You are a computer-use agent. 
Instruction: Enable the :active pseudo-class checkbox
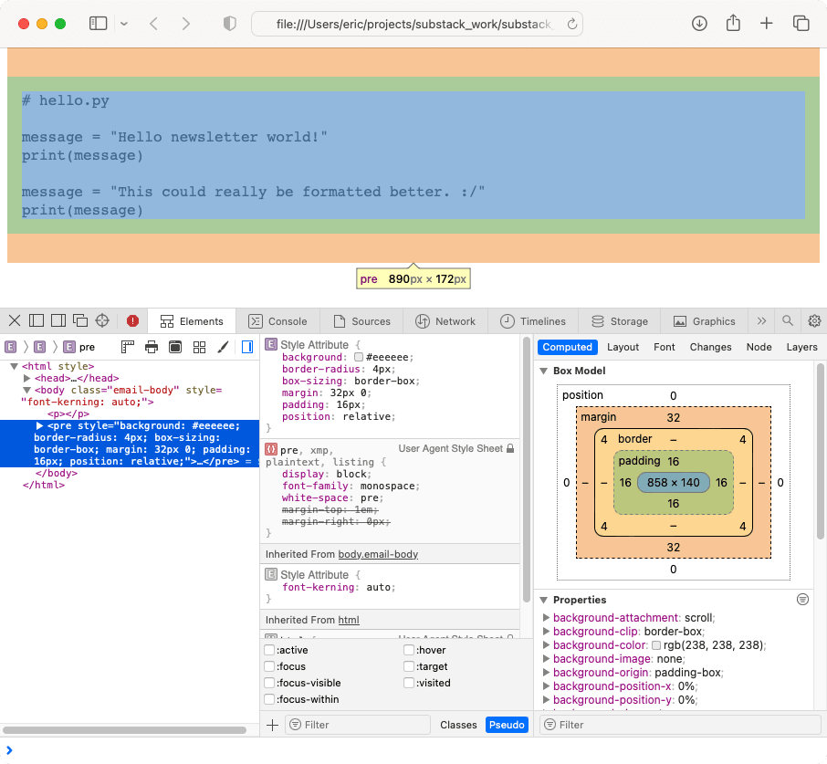click(x=269, y=650)
